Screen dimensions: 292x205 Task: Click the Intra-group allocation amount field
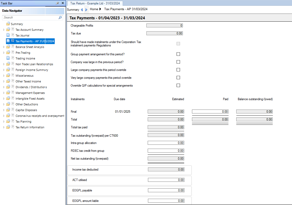[166, 143]
